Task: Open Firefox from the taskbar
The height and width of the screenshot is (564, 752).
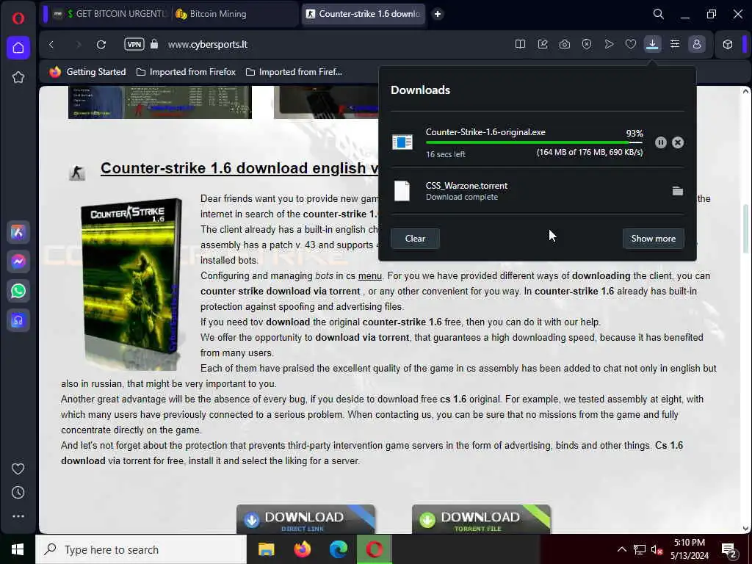Action: coord(302,549)
